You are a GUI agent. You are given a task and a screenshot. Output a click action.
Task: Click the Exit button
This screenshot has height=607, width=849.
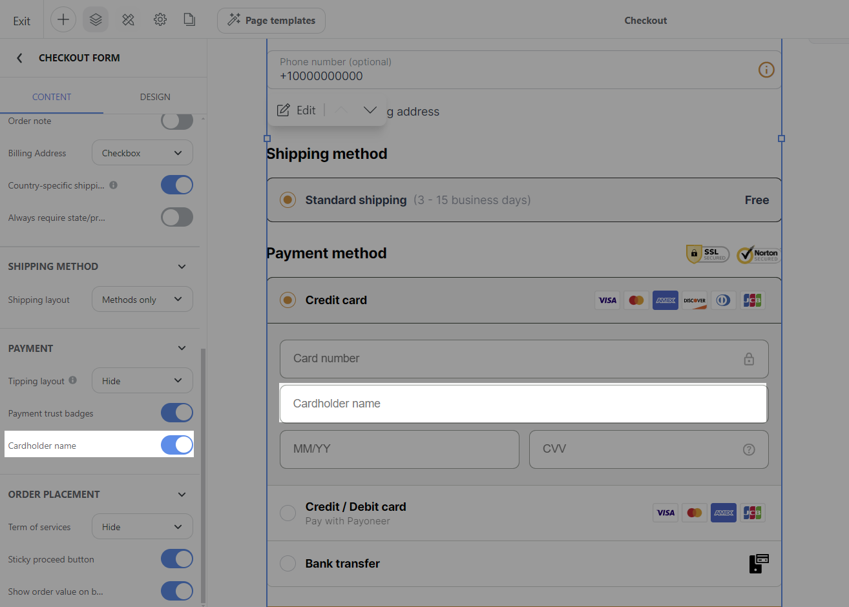pos(21,21)
